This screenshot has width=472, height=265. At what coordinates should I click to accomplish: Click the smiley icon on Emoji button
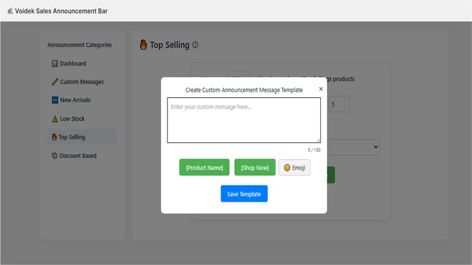click(x=287, y=168)
